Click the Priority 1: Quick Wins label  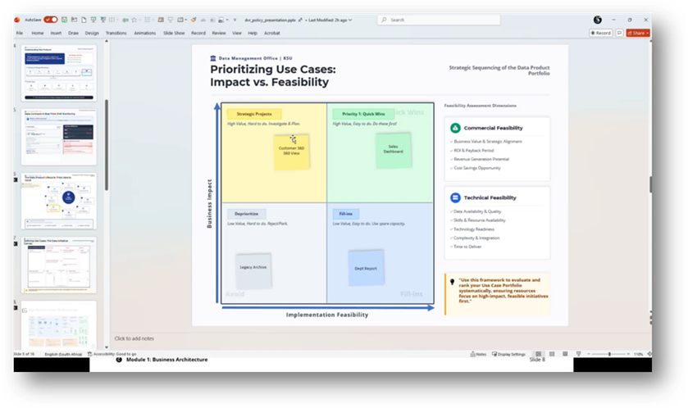coord(363,114)
